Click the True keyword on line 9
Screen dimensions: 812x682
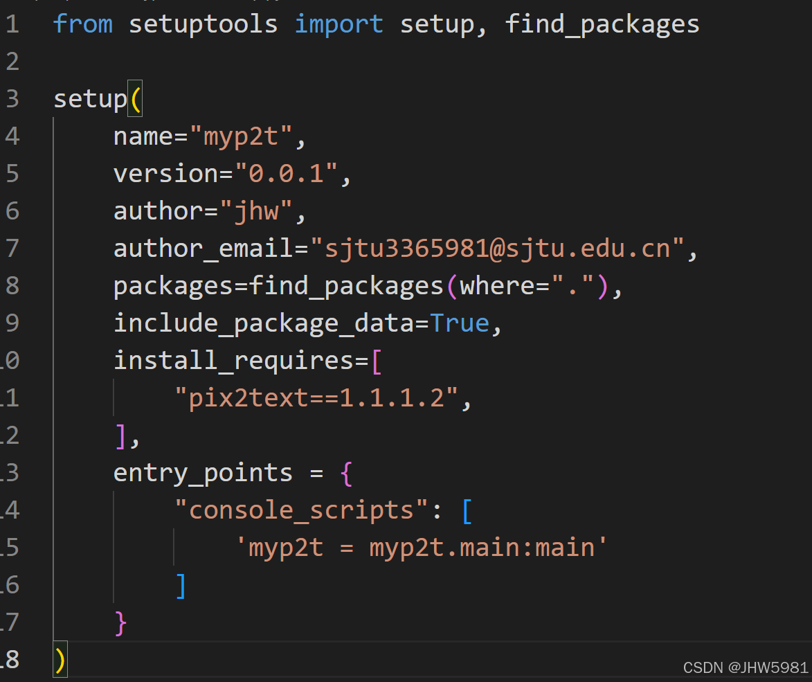coord(460,323)
